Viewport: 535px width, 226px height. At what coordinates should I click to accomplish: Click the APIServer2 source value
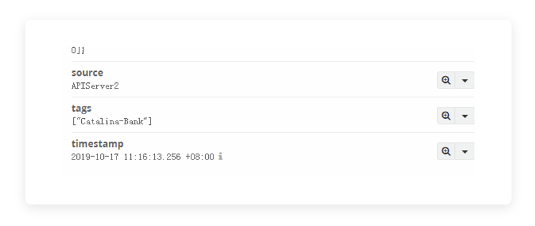[x=95, y=86]
